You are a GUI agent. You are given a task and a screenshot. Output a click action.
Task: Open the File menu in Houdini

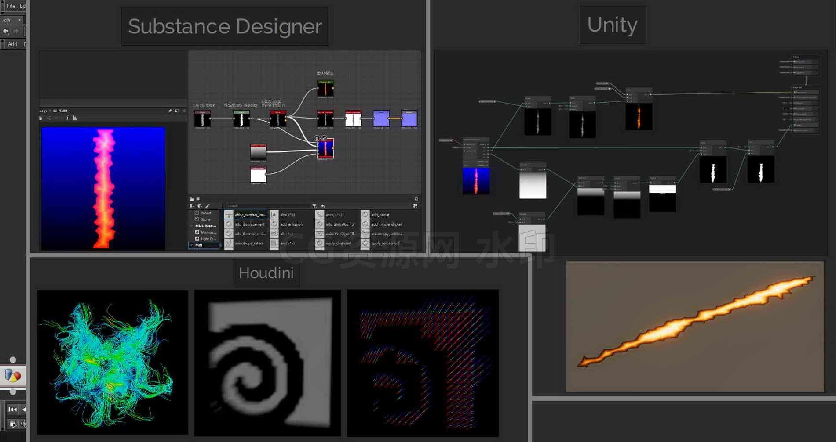pos(11,6)
